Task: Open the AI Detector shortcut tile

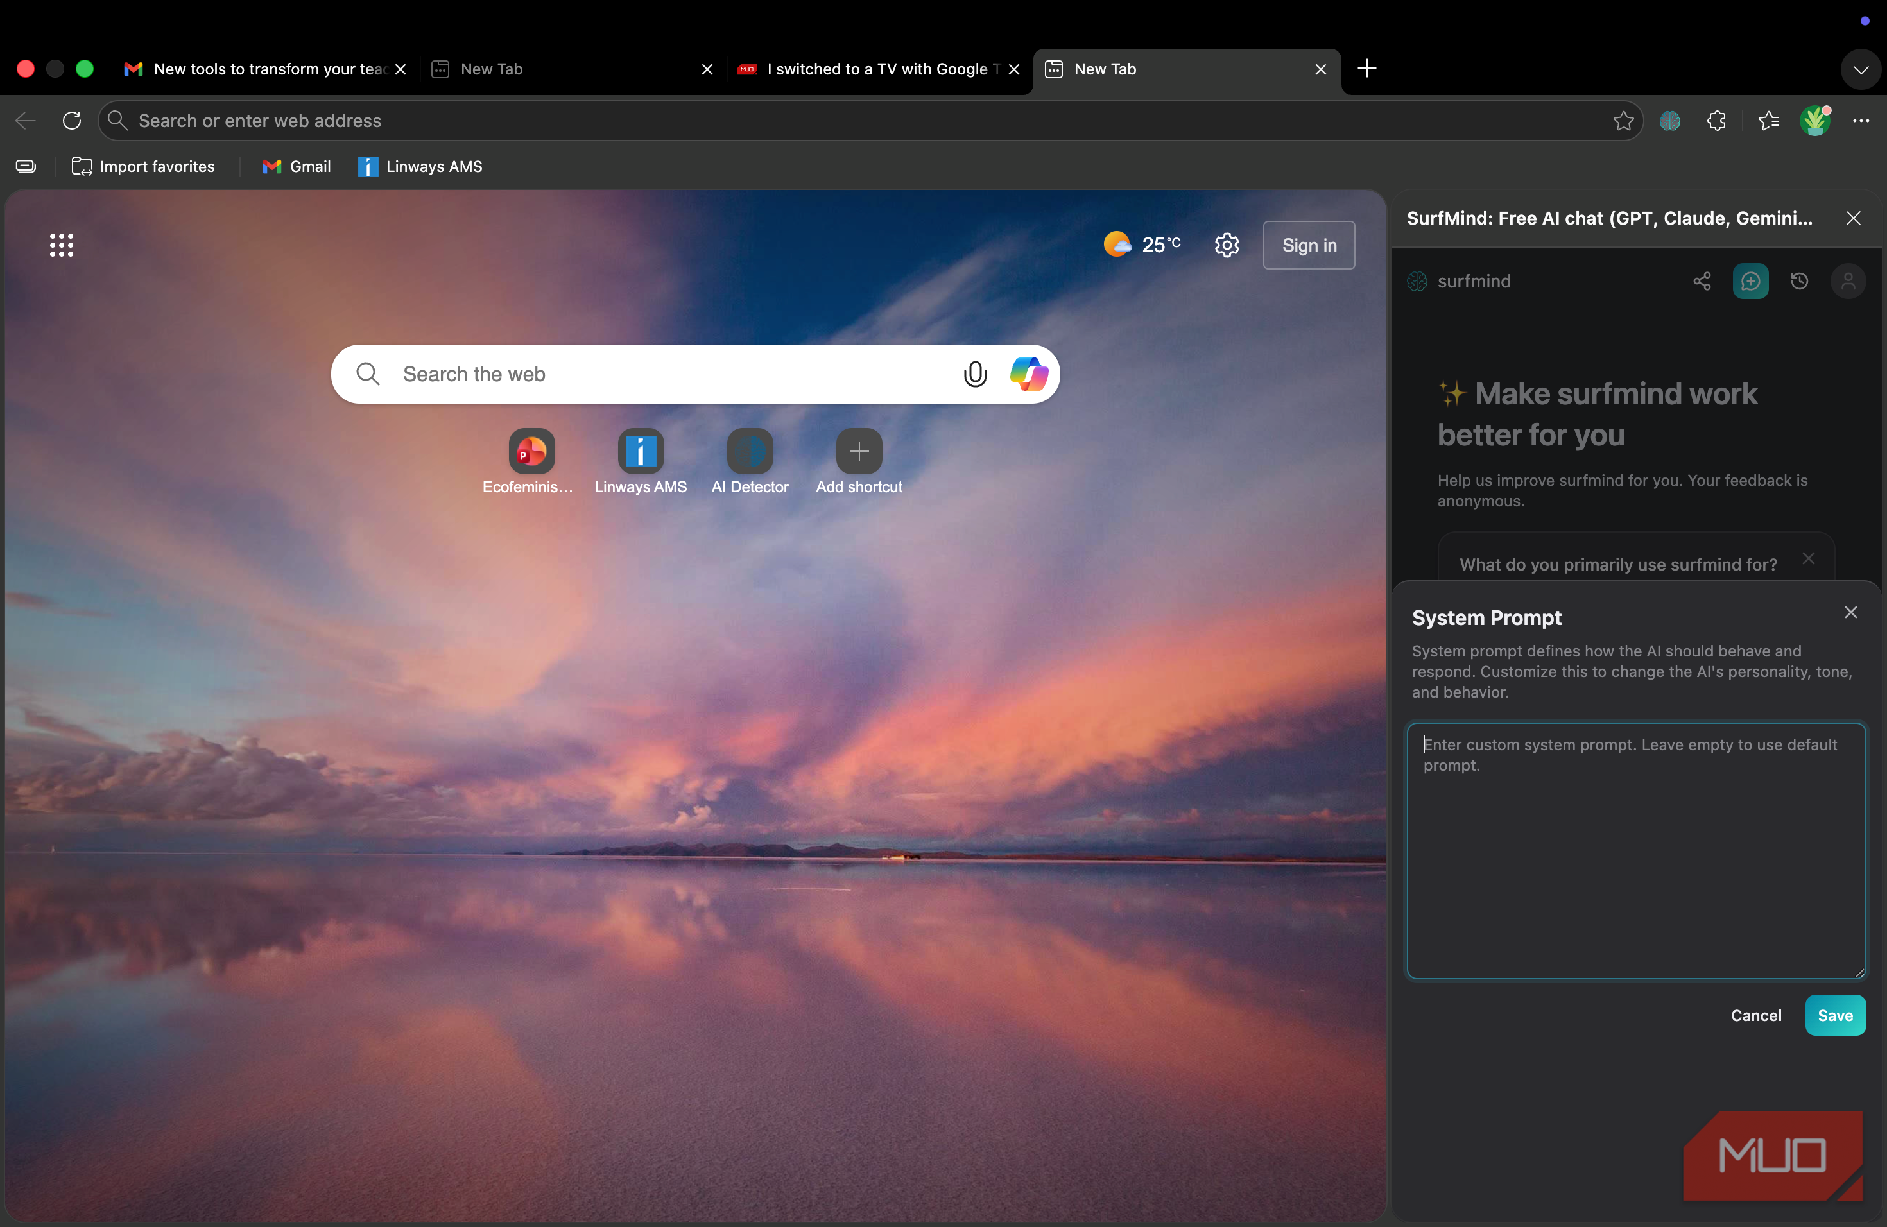Action: tap(749, 461)
